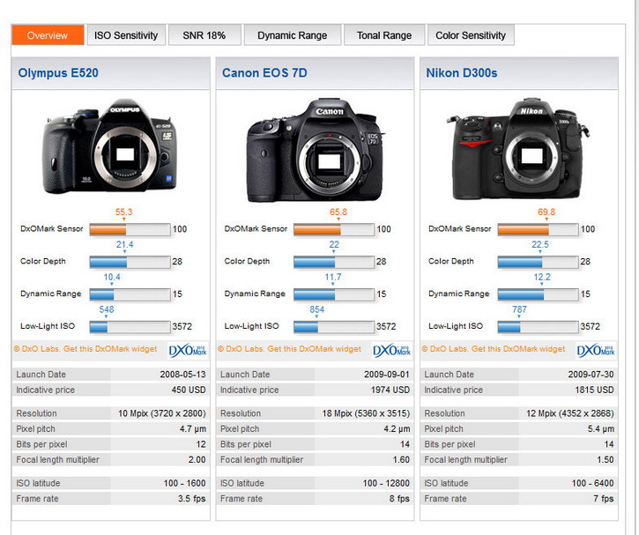Select Olympus bits per pixel value 12
Screen dimensions: 639x535
click(200, 444)
